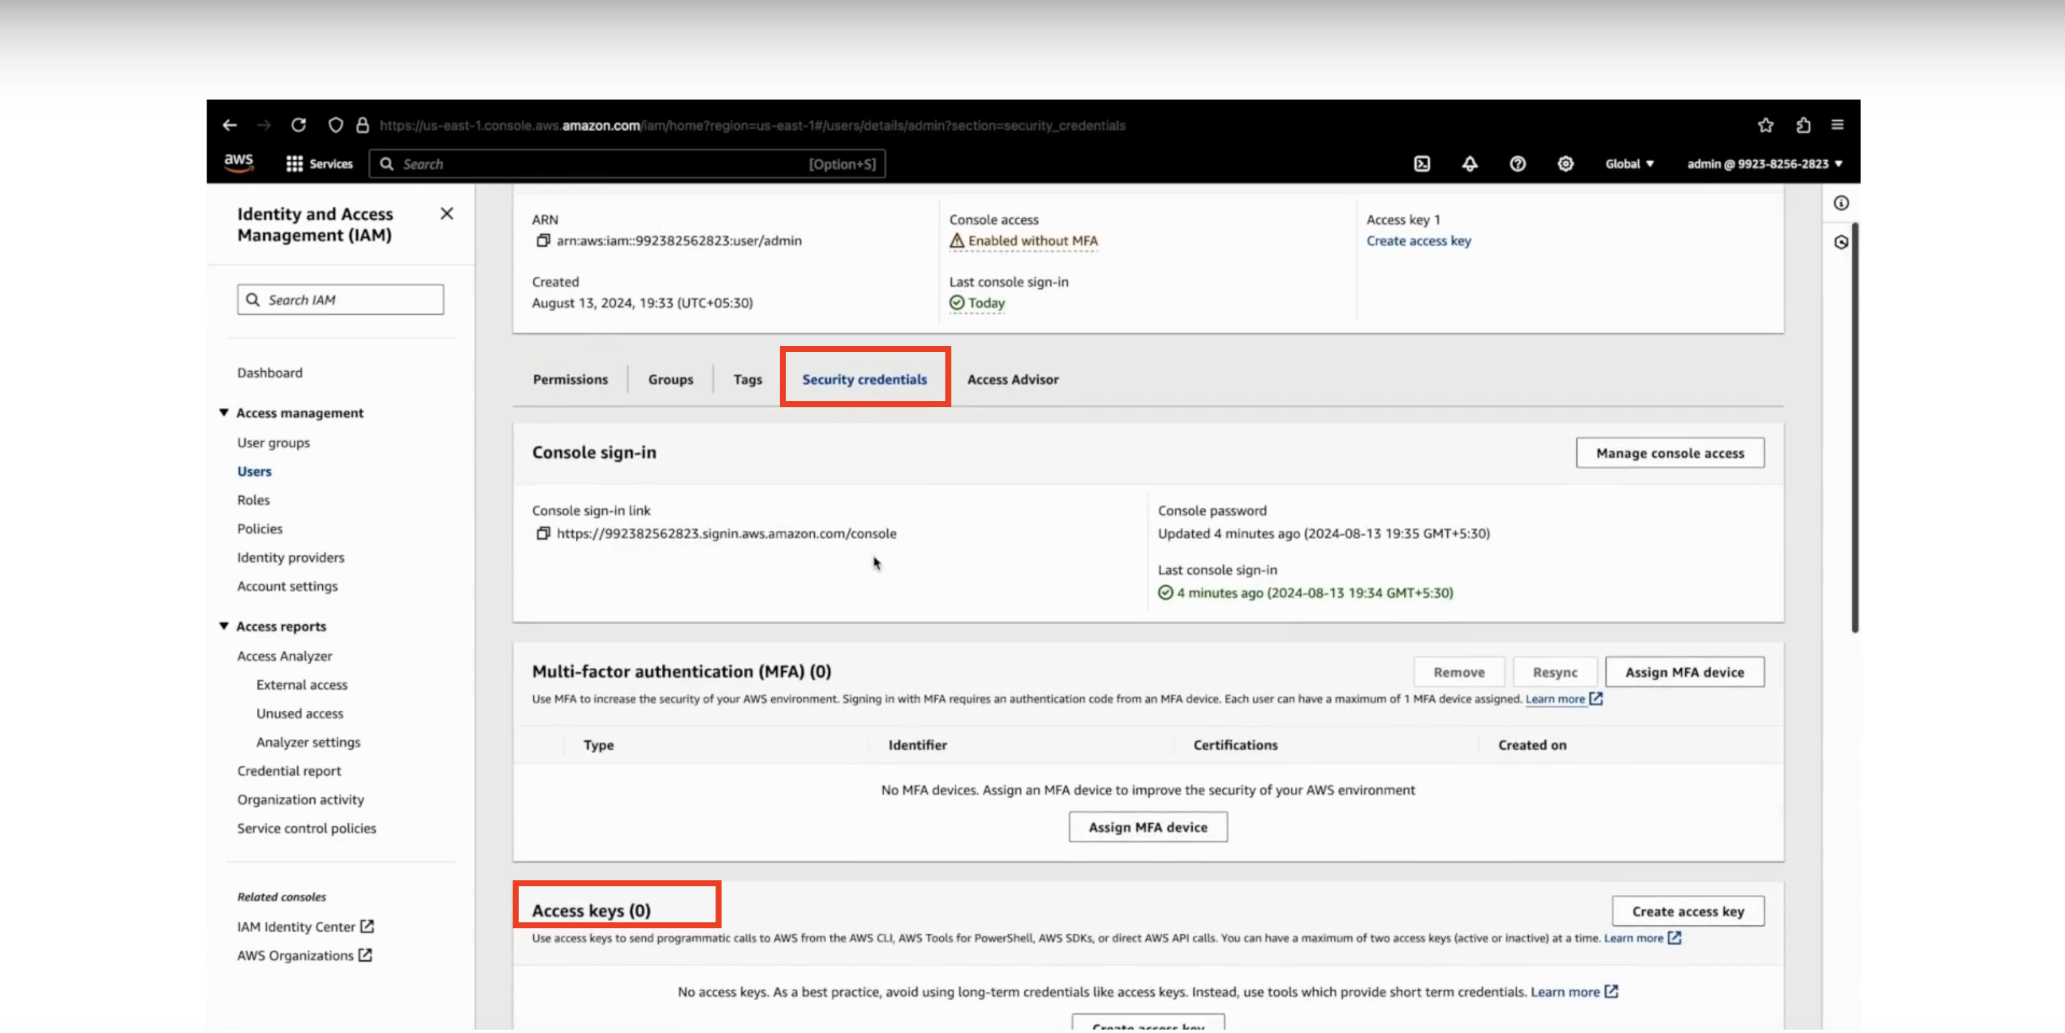Viewport: 2065px width, 1033px height.
Task: Open IAM Identity Center external link
Action: (305, 927)
